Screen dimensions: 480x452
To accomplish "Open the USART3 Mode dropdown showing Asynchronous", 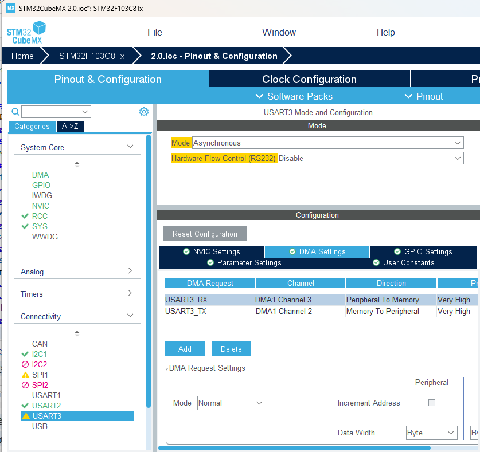I will 328,143.
